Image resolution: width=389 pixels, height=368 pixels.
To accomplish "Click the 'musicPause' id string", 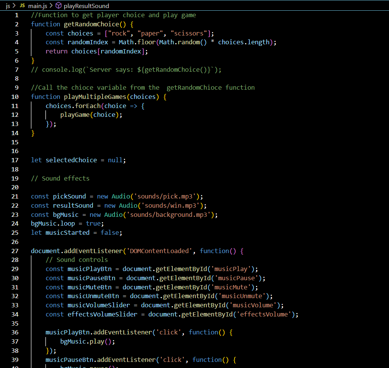I will pos(236,278).
